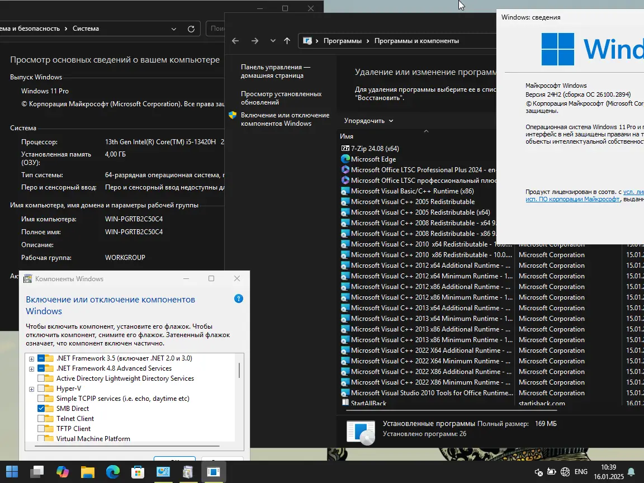Open Панель управления — домашняя страница link
The image size is (644, 483).
coord(276,71)
